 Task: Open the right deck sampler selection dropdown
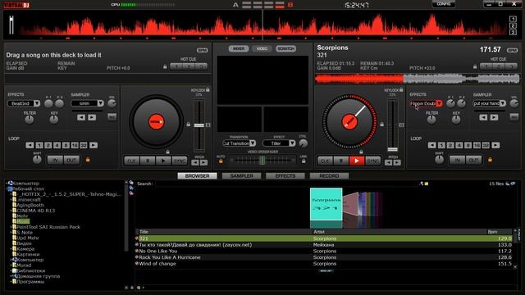pyautogui.click(x=502, y=103)
